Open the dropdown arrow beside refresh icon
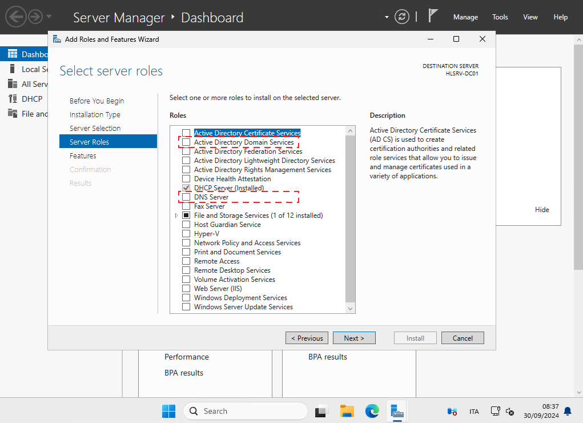Image resolution: width=583 pixels, height=423 pixels. click(x=387, y=17)
